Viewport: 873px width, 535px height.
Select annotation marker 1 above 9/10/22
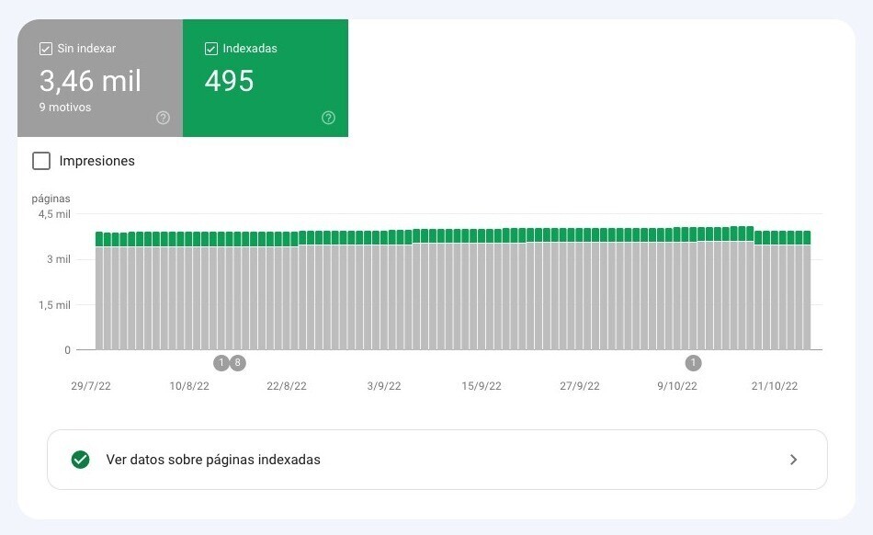[694, 362]
